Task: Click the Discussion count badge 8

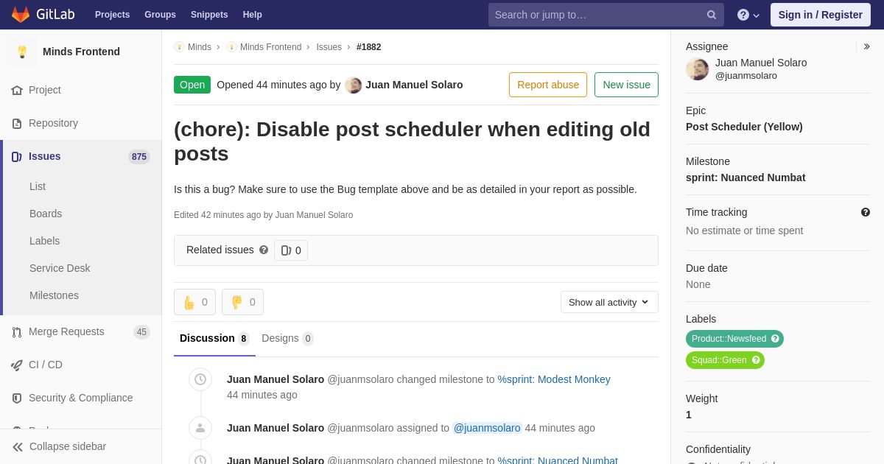Action: [x=244, y=339]
